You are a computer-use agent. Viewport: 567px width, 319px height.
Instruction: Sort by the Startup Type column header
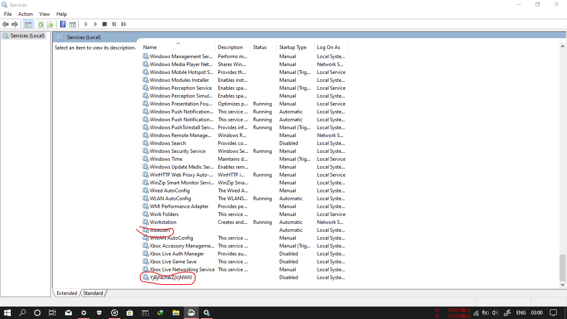[x=296, y=47]
